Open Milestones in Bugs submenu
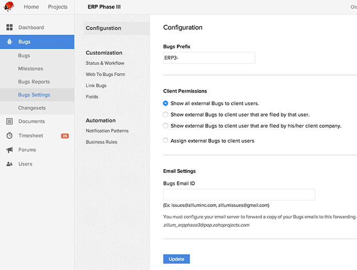357x270 pixels. click(x=30, y=69)
